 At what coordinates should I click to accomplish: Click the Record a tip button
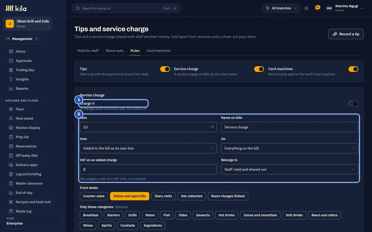346,34
